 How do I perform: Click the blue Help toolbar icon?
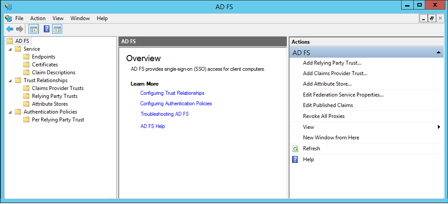[46, 29]
